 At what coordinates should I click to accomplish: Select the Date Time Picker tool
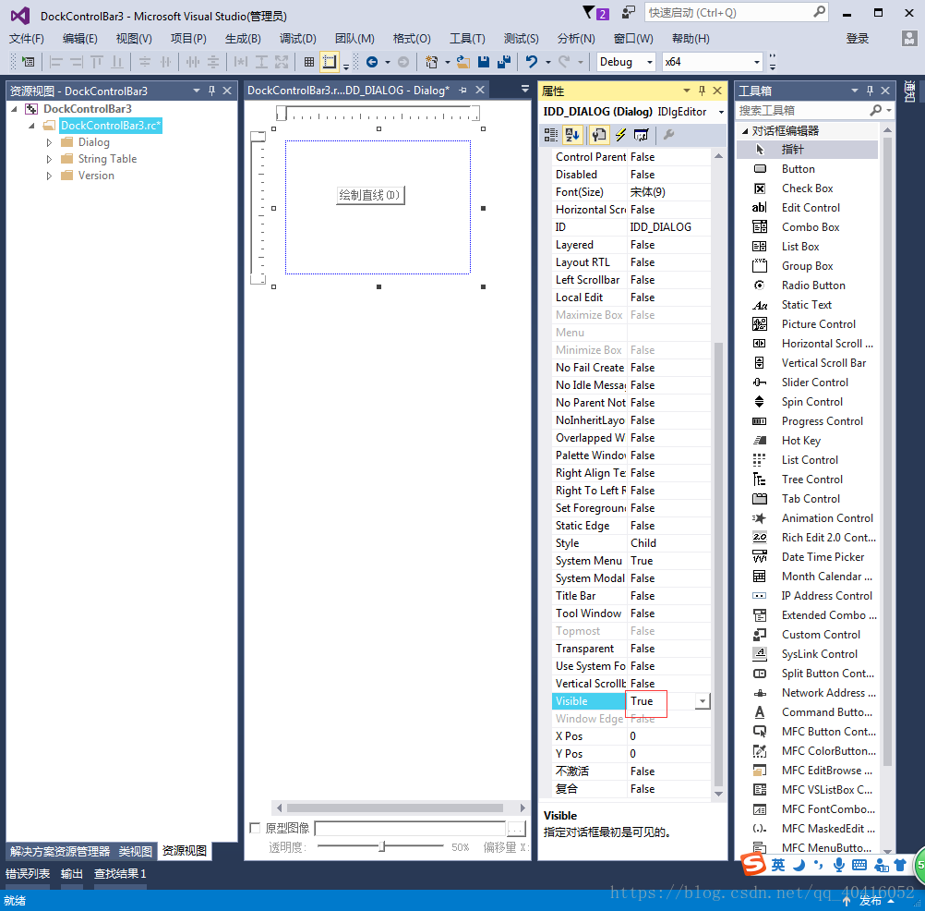808,557
